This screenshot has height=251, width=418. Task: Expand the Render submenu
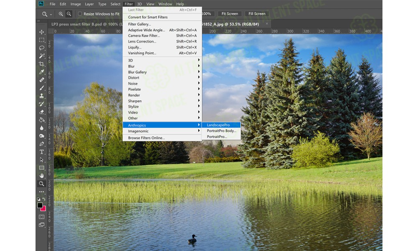162,95
